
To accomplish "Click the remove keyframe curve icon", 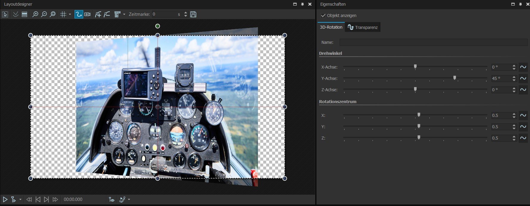I will [x=107, y=14].
